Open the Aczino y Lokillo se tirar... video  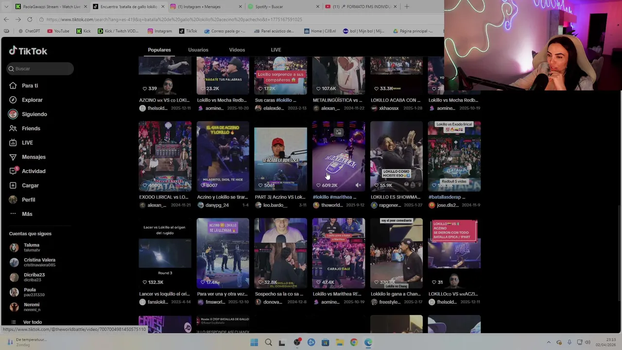click(x=223, y=156)
